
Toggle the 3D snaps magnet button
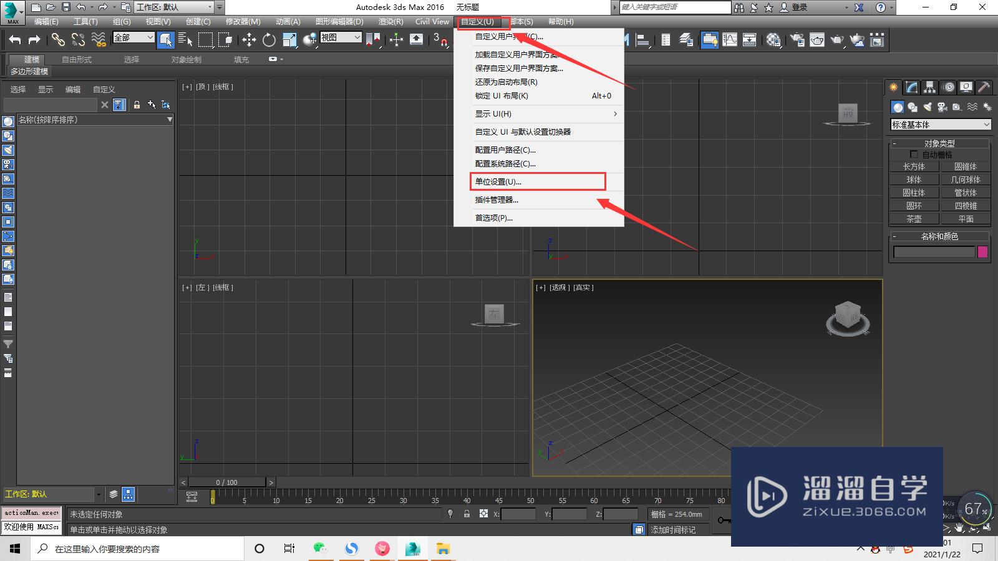click(440, 41)
